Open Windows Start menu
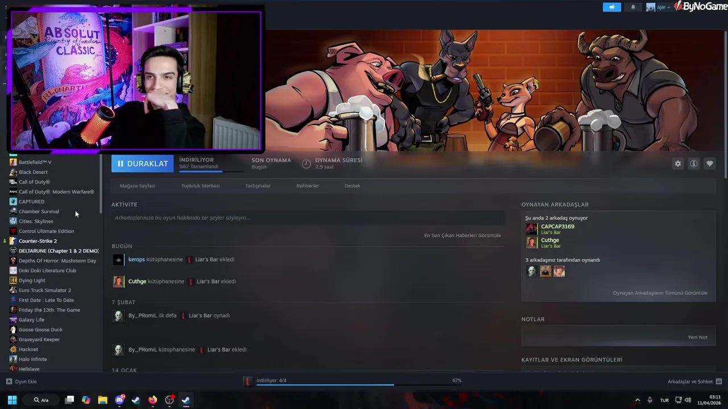This screenshot has height=409, width=728. pyautogui.click(x=12, y=400)
